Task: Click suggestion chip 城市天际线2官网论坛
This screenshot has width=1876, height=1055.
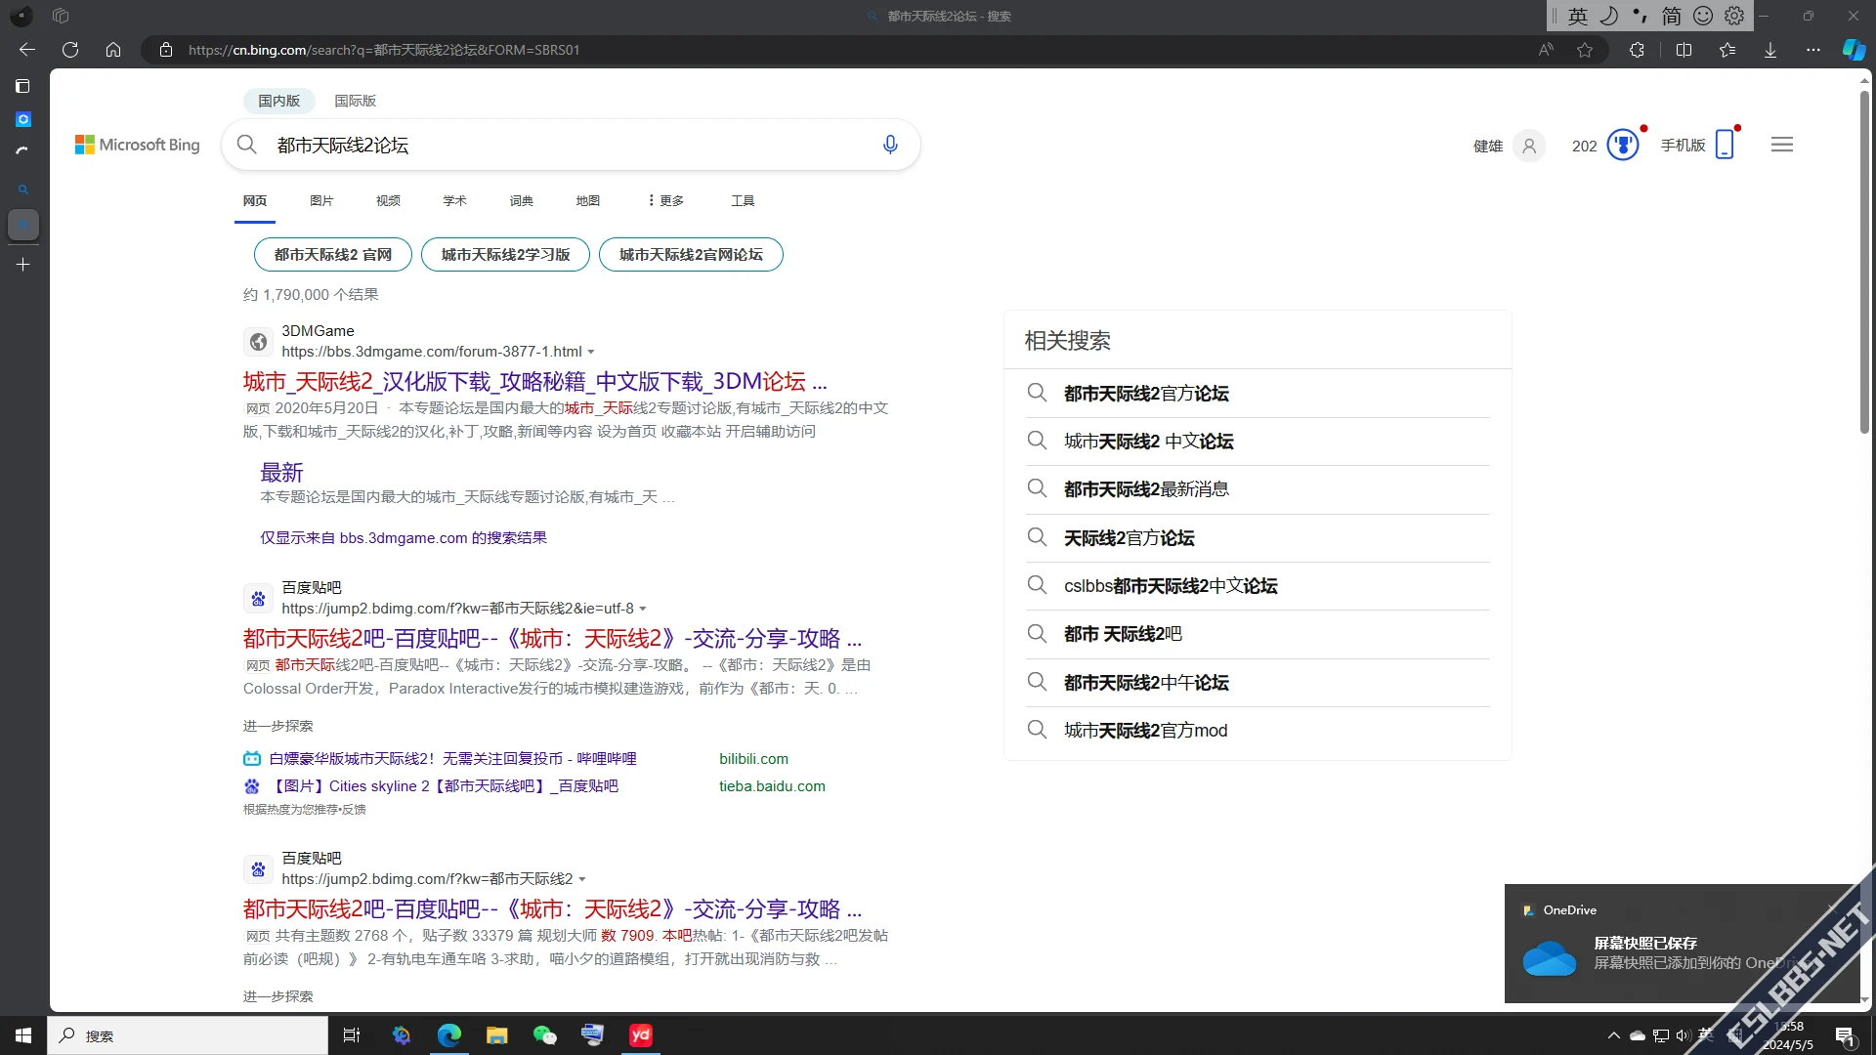Action: click(691, 254)
